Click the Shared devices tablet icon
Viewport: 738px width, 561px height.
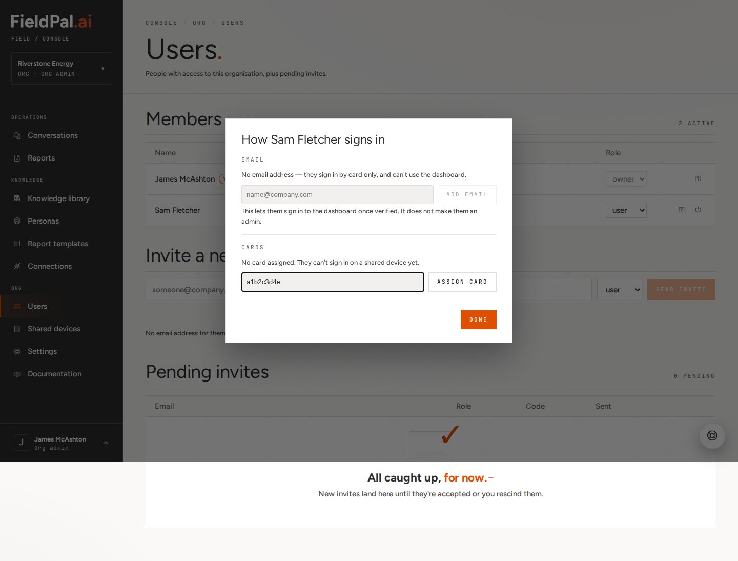coord(17,329)
